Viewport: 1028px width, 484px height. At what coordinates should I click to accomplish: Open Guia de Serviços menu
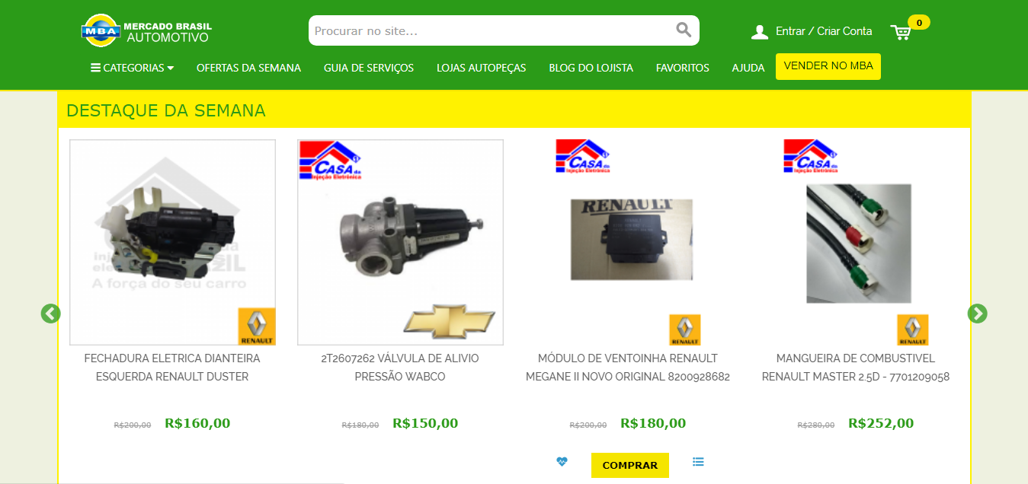click(x=369, y=68)
